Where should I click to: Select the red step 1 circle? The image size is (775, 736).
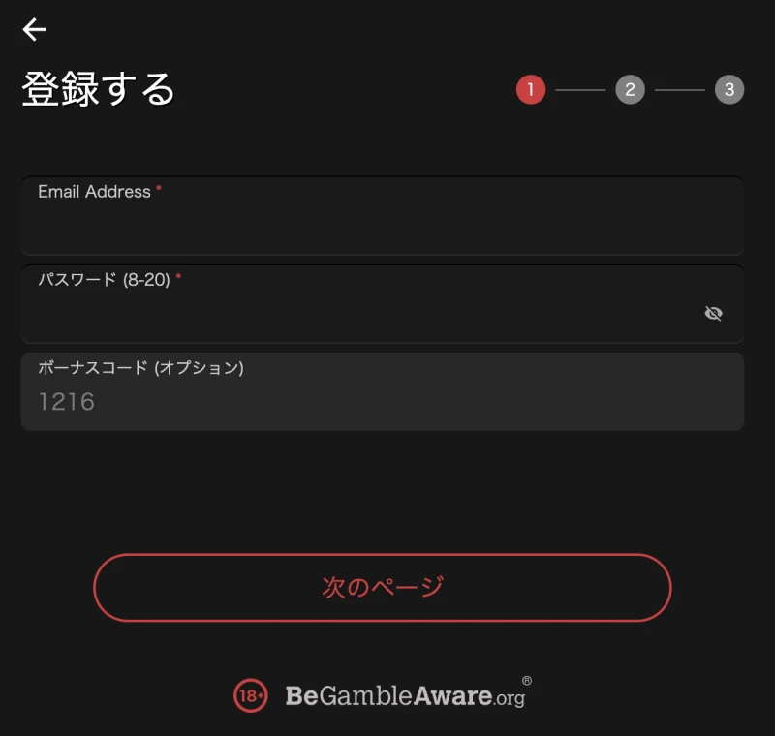[531, 89]
